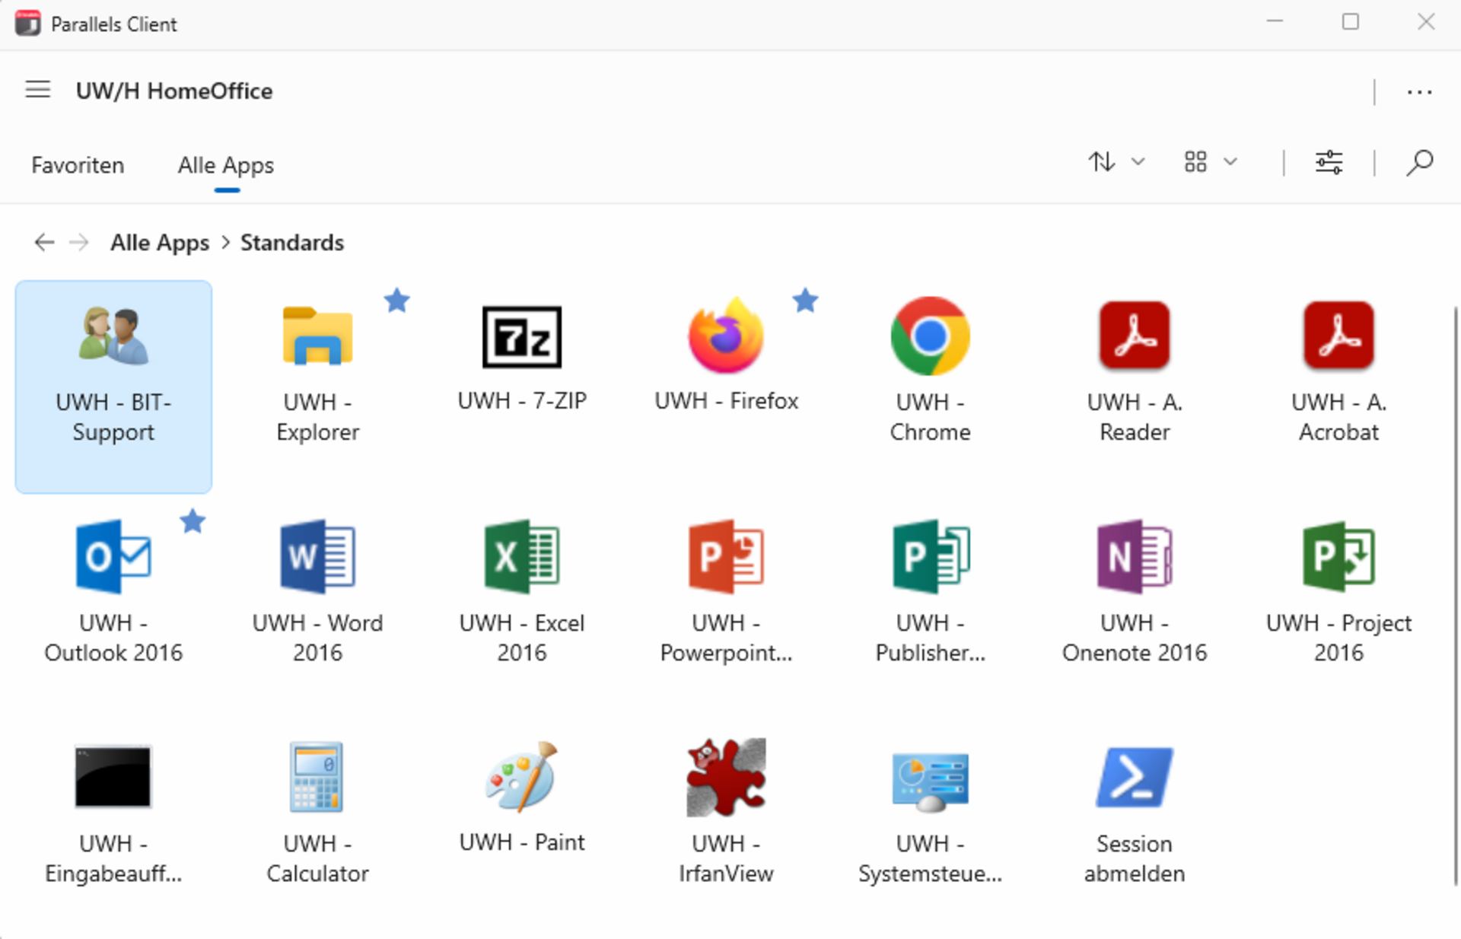The image size is (1461, 939).
Task: Click Alle Apps in the breadcrumb
Action: pyautogui.click(x=160, y=243)
